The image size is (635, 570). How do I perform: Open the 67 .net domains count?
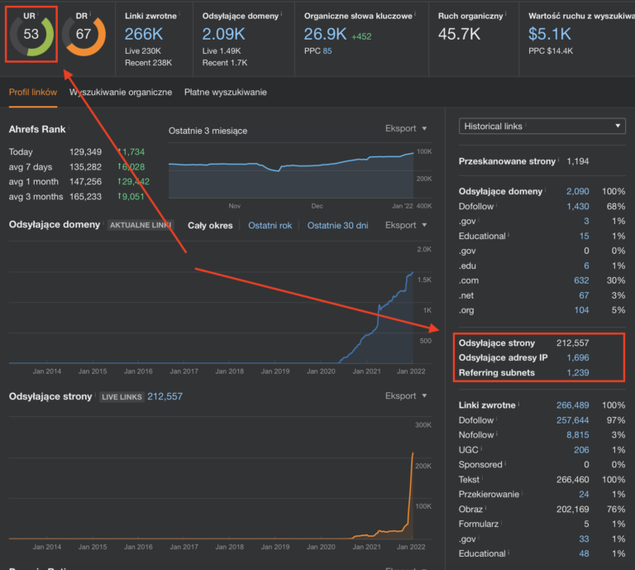[584, 295]
